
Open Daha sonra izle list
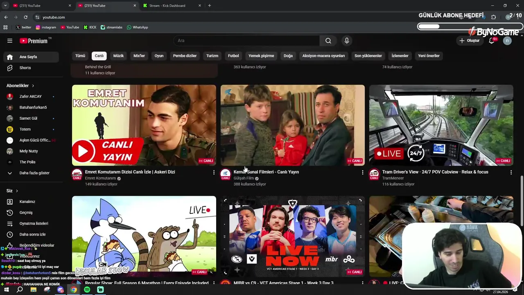32,234
